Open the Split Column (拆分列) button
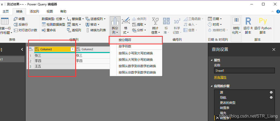This screenshot has height=121, width=280. pyautogui.click(x=115, y=26)
